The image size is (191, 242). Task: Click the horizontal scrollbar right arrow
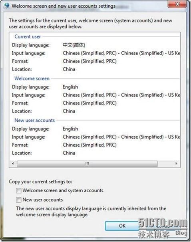click(176, 163)
